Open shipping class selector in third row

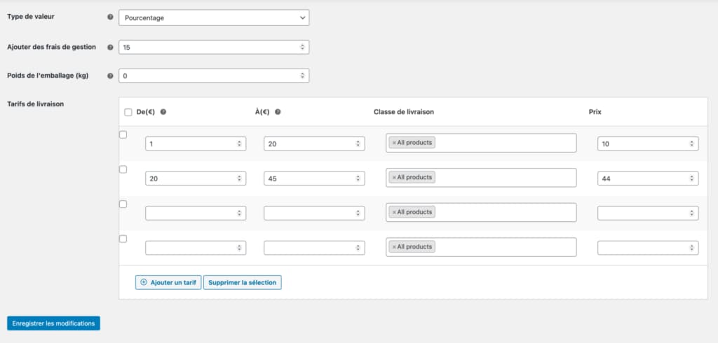(505, 212)
